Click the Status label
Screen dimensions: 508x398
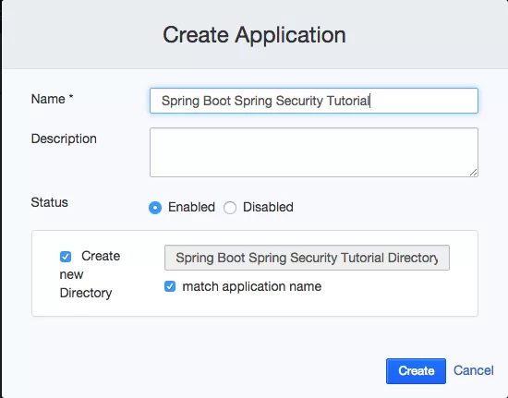50,202
